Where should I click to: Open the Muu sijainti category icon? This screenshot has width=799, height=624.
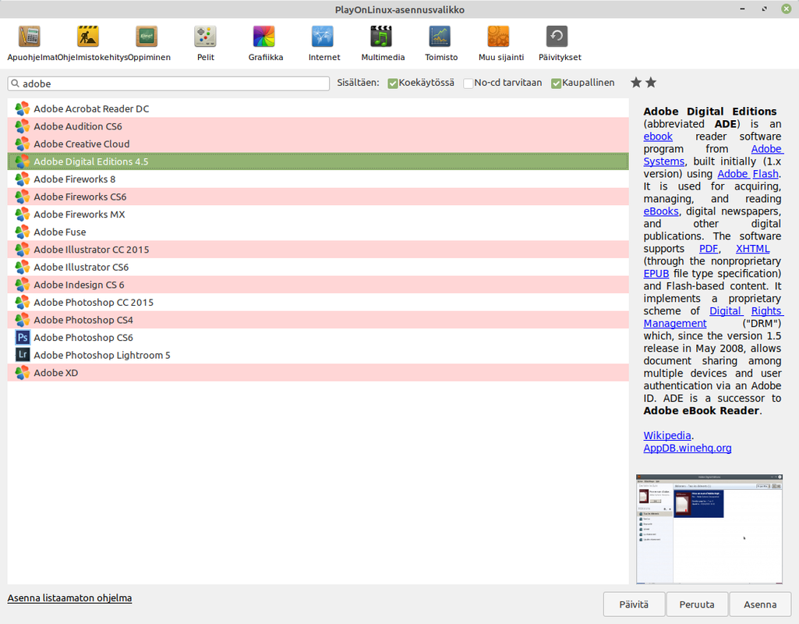(x=498, y=37)
